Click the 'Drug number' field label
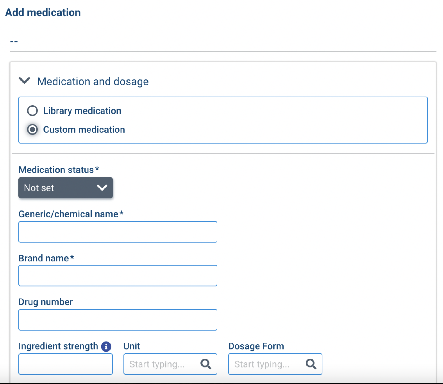 (x=46, y=302)
